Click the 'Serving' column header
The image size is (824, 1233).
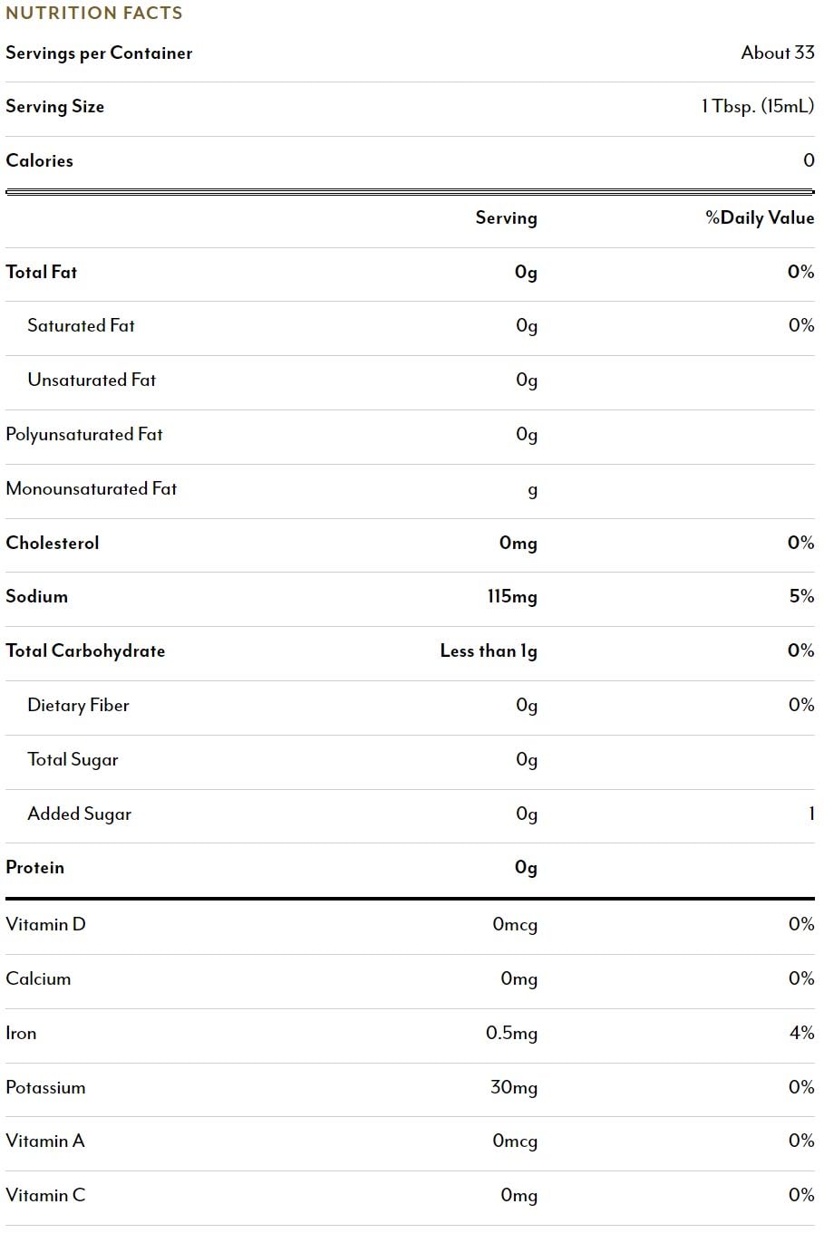click(506, 218)
